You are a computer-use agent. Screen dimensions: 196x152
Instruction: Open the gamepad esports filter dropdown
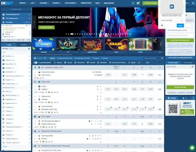(148, 63)
